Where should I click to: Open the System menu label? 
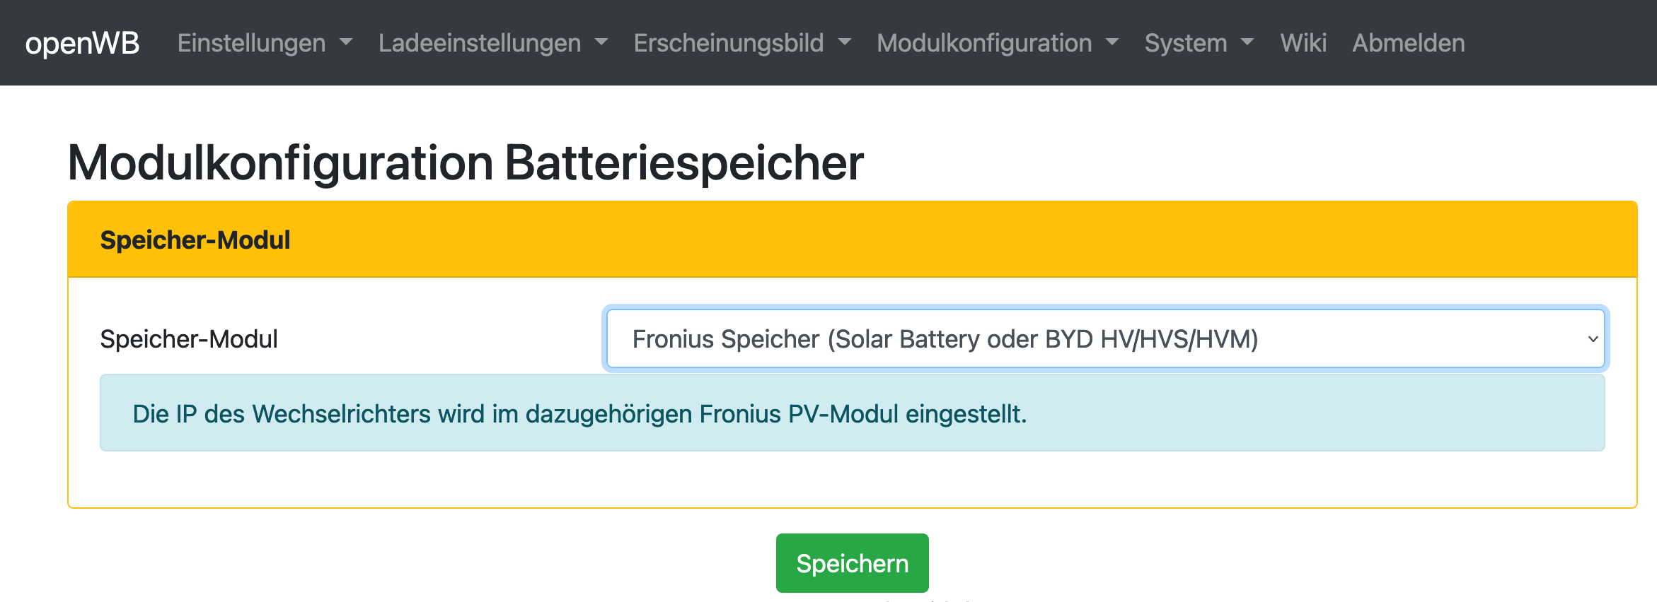[x=1185, y=43]
